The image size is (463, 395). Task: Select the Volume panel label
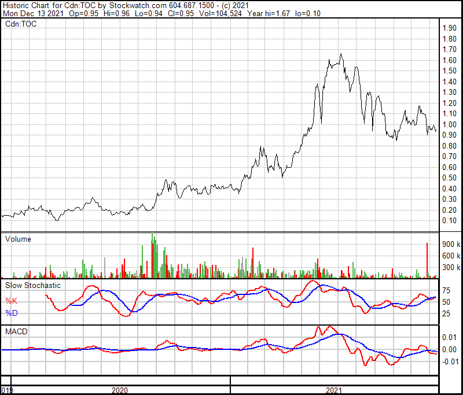point(18,239)
